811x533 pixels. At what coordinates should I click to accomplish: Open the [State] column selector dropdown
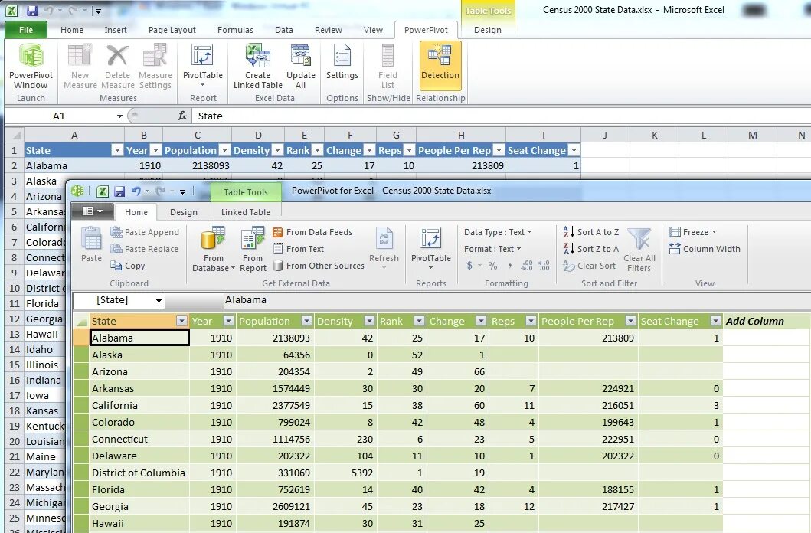tap(159, 300)
